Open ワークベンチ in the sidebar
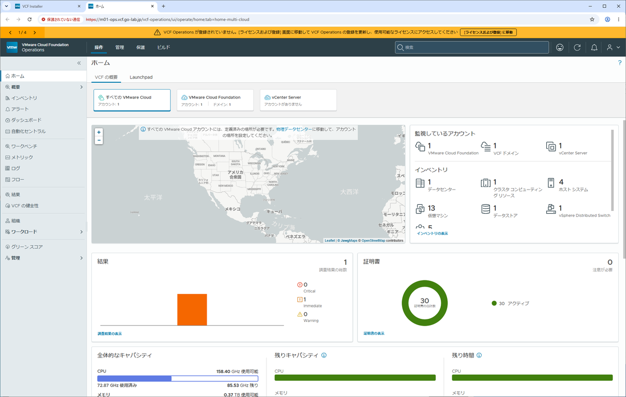Screen dimensions: 626x397 [x=24, y=146]
